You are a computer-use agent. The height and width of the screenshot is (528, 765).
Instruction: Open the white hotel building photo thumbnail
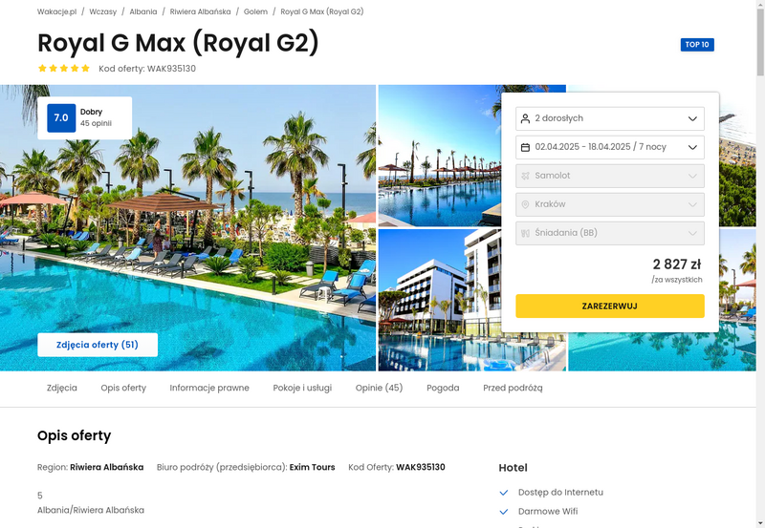tap(440, 300)
